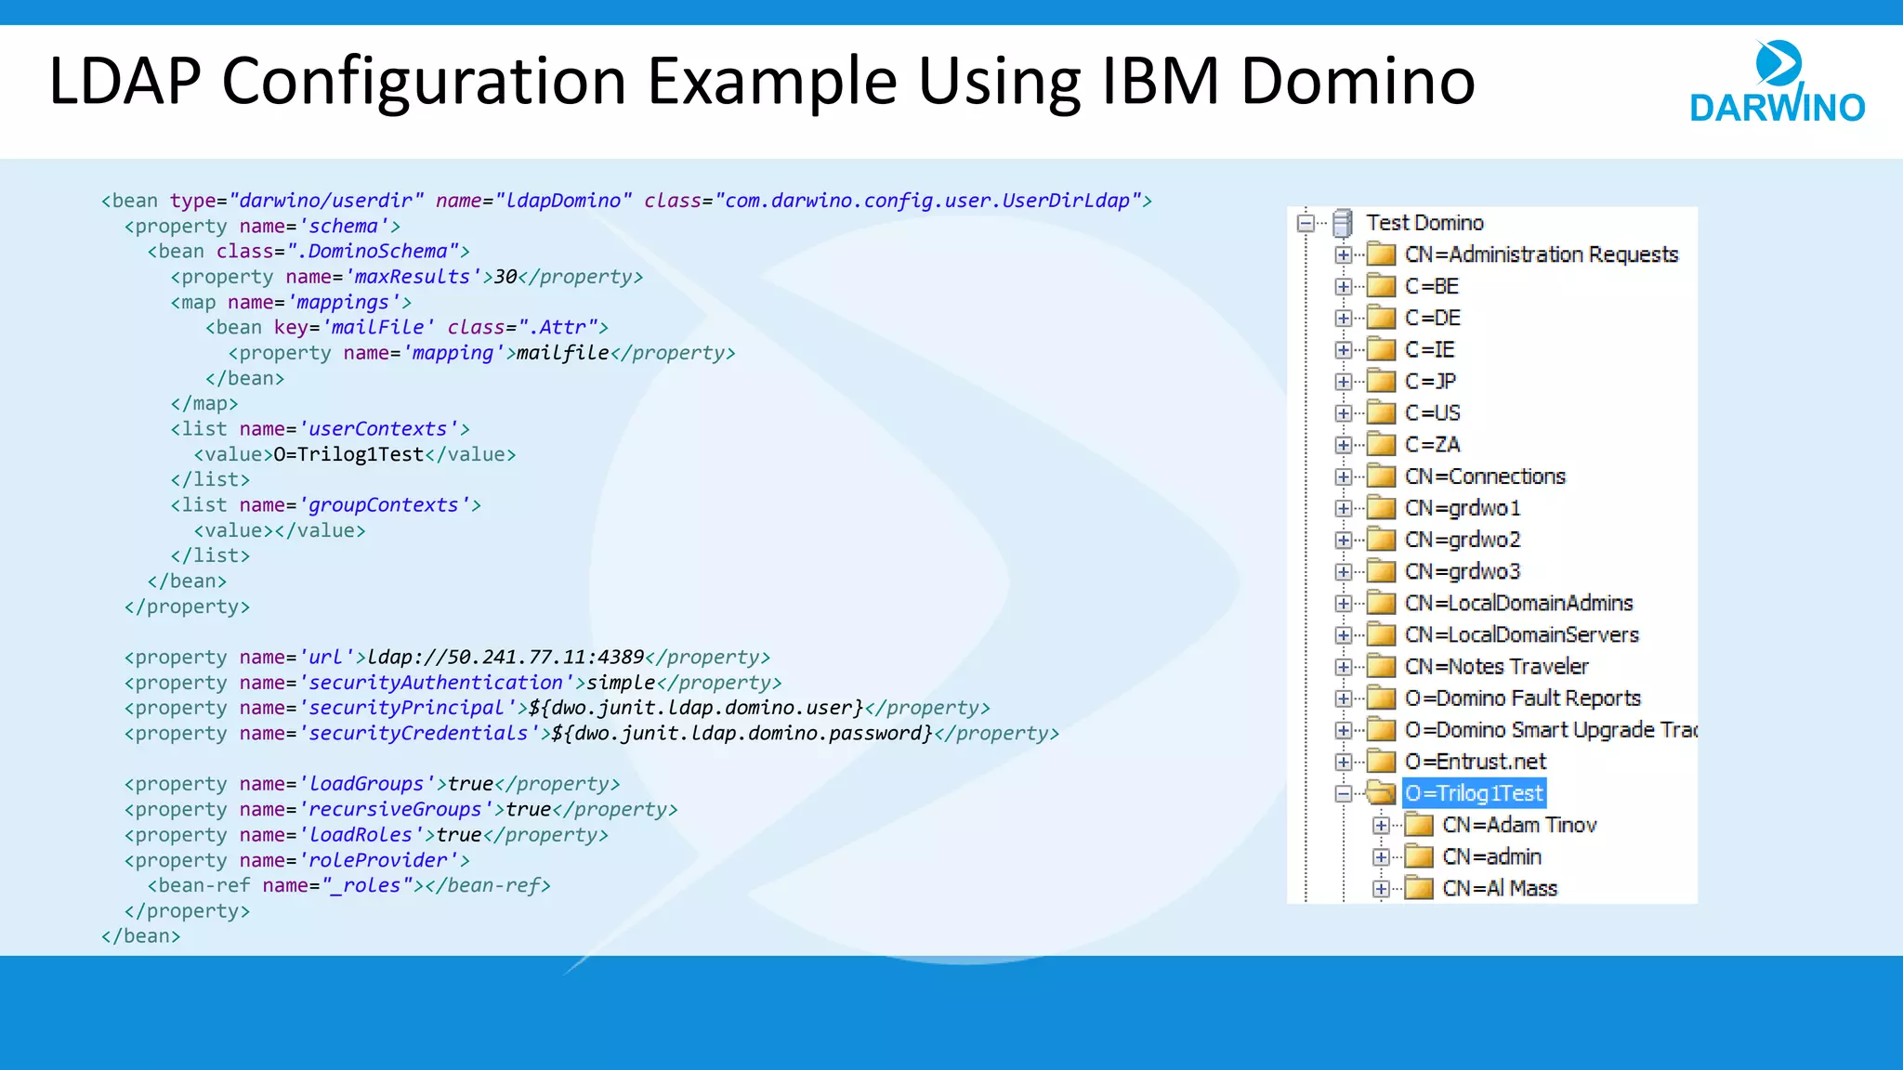Select the CN=Al Mass entry
The image size is (1903, 1070).
coord(1500,888)
